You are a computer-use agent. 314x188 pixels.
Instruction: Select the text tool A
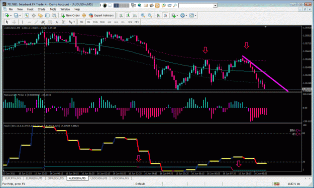(x=57, y=22)
